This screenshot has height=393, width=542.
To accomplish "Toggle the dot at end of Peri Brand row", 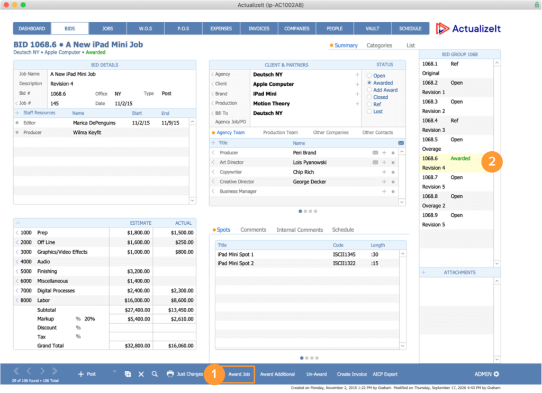I will (x=393, y=153).
